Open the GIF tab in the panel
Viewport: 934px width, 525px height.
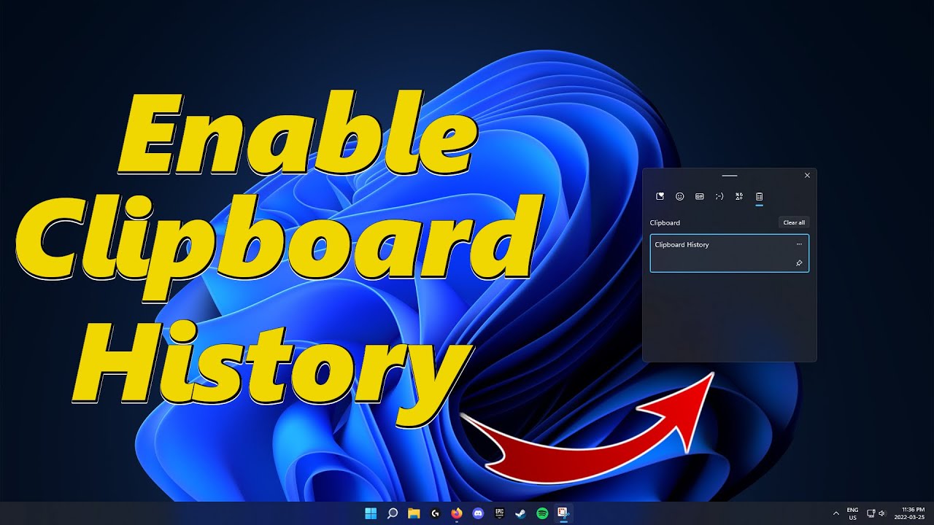pyautogui.click(x=700, y=196)
